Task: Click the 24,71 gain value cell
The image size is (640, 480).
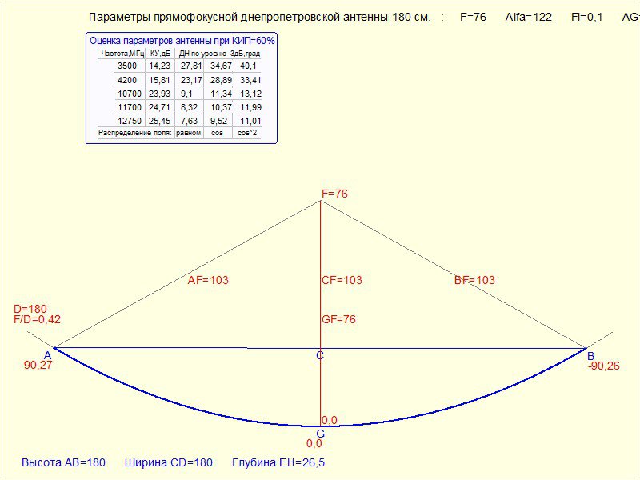Action: [161, 107]
